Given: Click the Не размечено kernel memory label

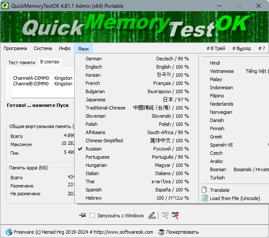Looking at the screenshot, I should point(25,194).
